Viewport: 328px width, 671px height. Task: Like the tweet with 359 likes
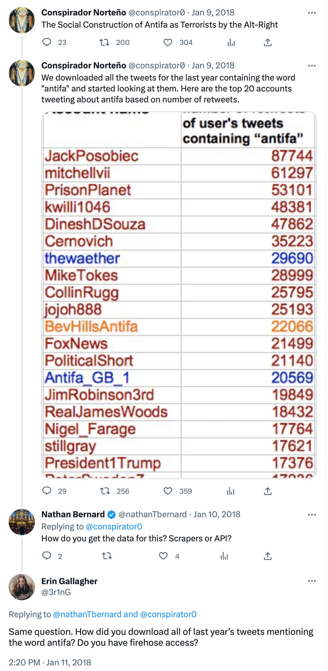(x=168, y=491)
